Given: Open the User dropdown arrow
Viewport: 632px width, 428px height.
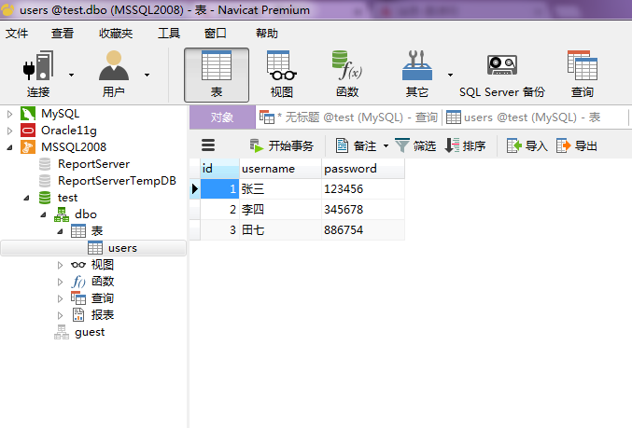Looking at the screenshot, I should (147, 75).
